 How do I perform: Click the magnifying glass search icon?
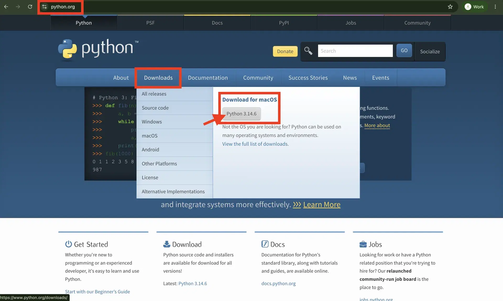coord(308,51)
